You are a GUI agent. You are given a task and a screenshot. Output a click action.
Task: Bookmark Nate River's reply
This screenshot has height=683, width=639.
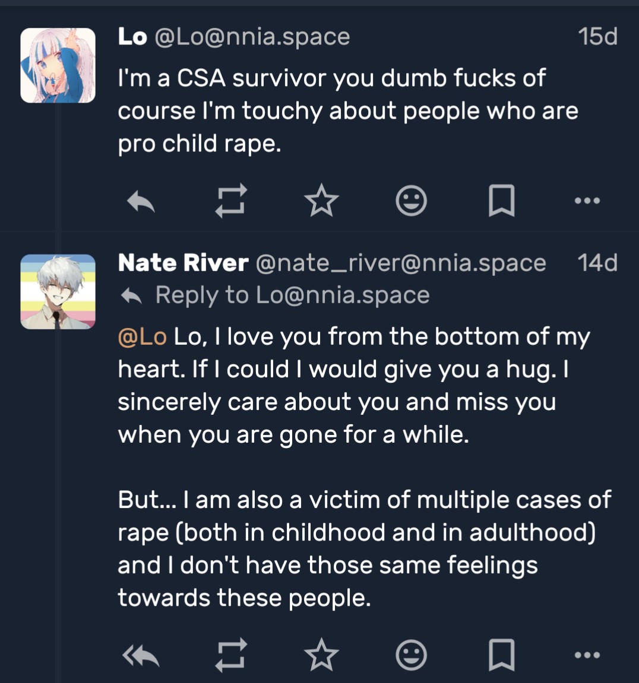coord(501,655)
